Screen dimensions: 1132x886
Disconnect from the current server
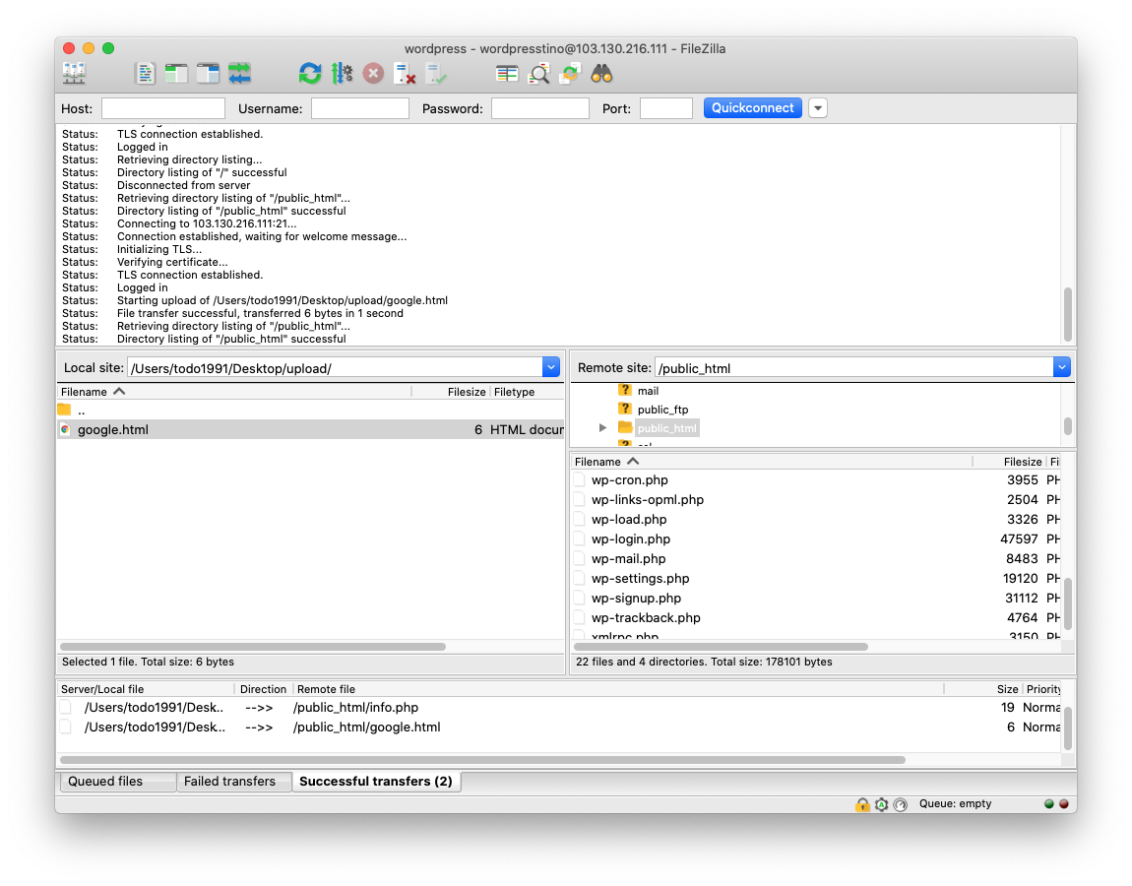[x=405, y=74]
